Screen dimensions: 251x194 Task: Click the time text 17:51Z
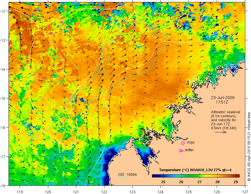tap(222, 102)
